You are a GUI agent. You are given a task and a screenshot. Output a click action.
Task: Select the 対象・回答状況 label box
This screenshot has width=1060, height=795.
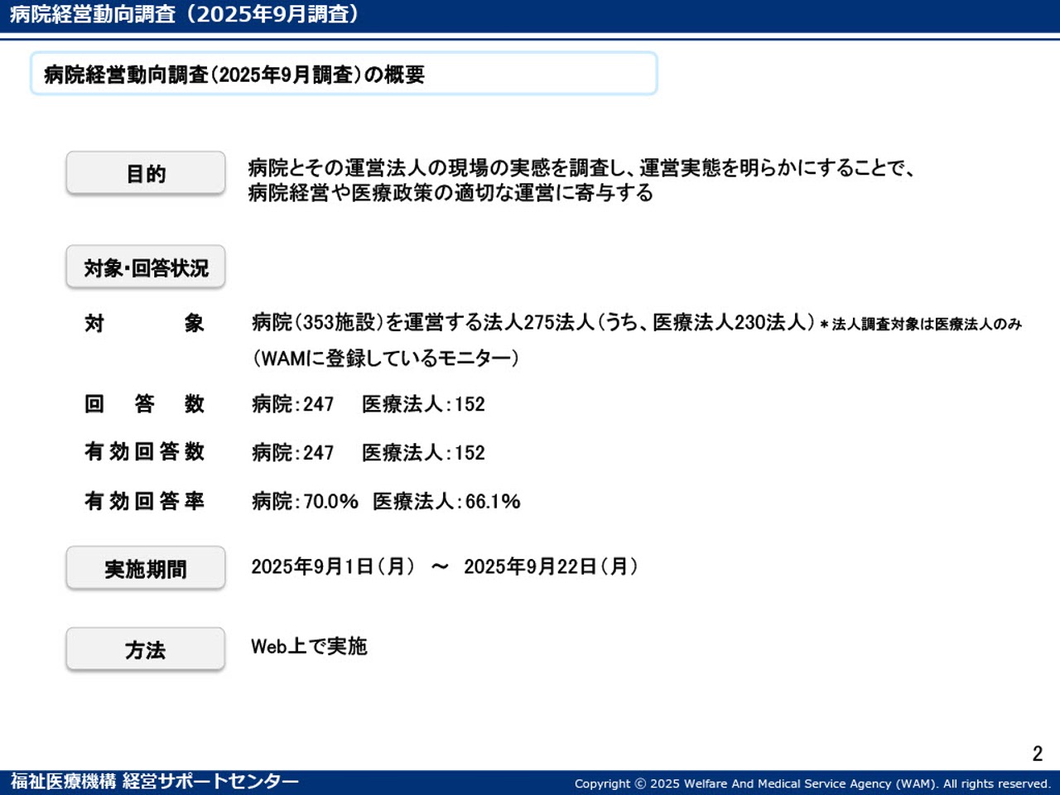point(145,267)
